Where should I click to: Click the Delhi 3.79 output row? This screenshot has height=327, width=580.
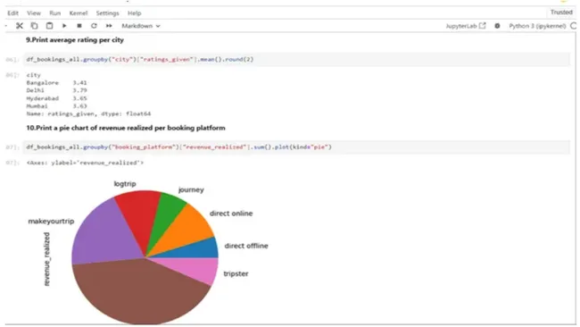click(x=56, y=90)
